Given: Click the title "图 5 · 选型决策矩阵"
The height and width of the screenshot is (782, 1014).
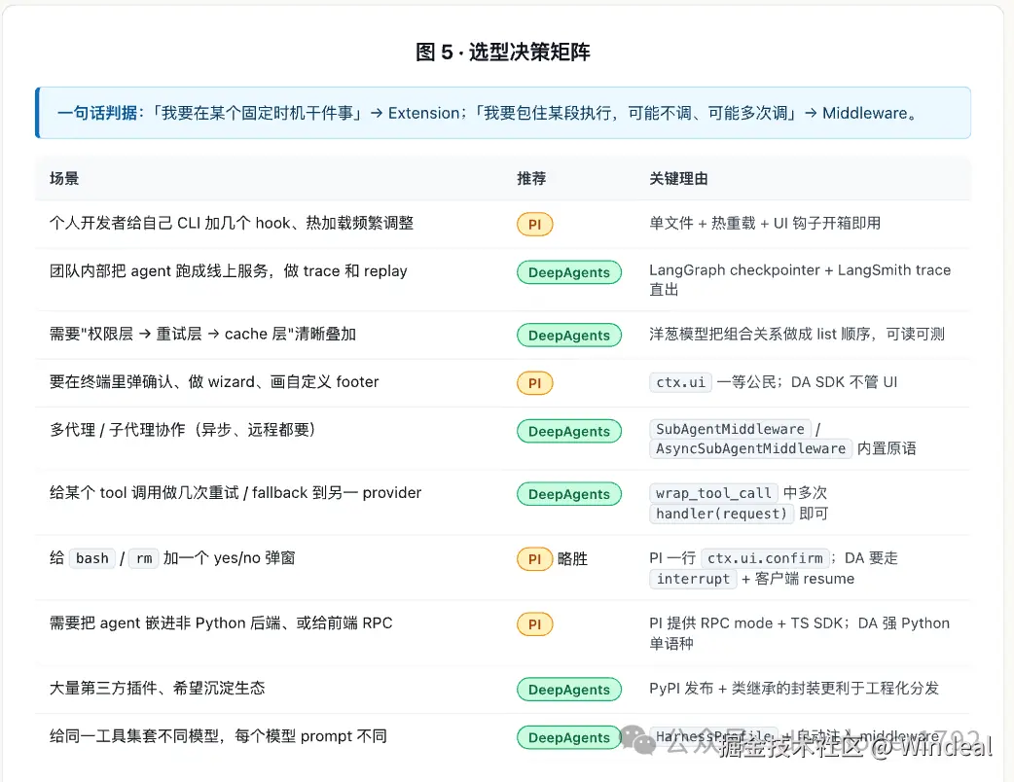Looking at the screenshot, I should (x=502, y=52).
